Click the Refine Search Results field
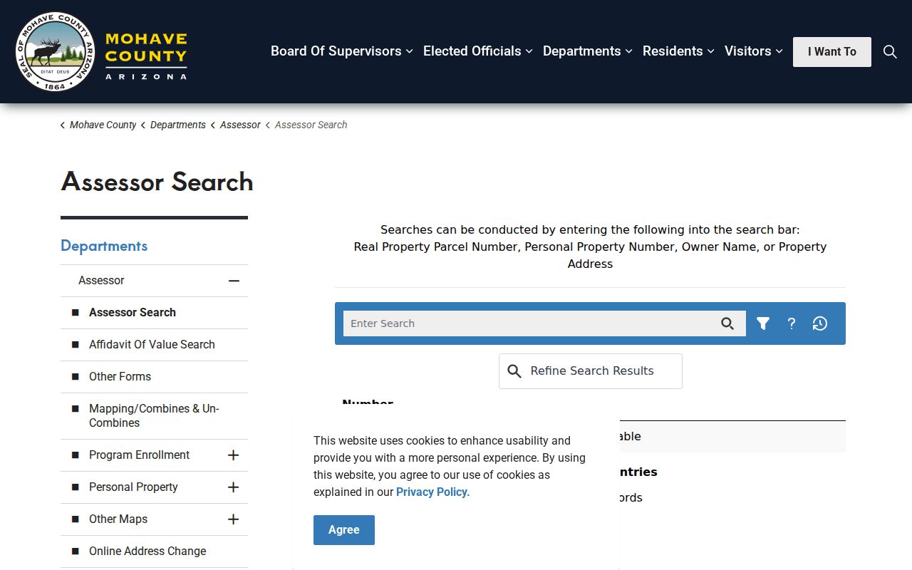The height and width of the screenshot is (570, 912). 591,371
